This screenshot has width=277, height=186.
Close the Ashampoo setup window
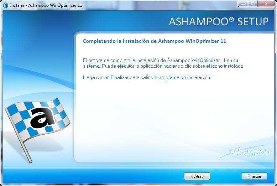tap(266, 4)
